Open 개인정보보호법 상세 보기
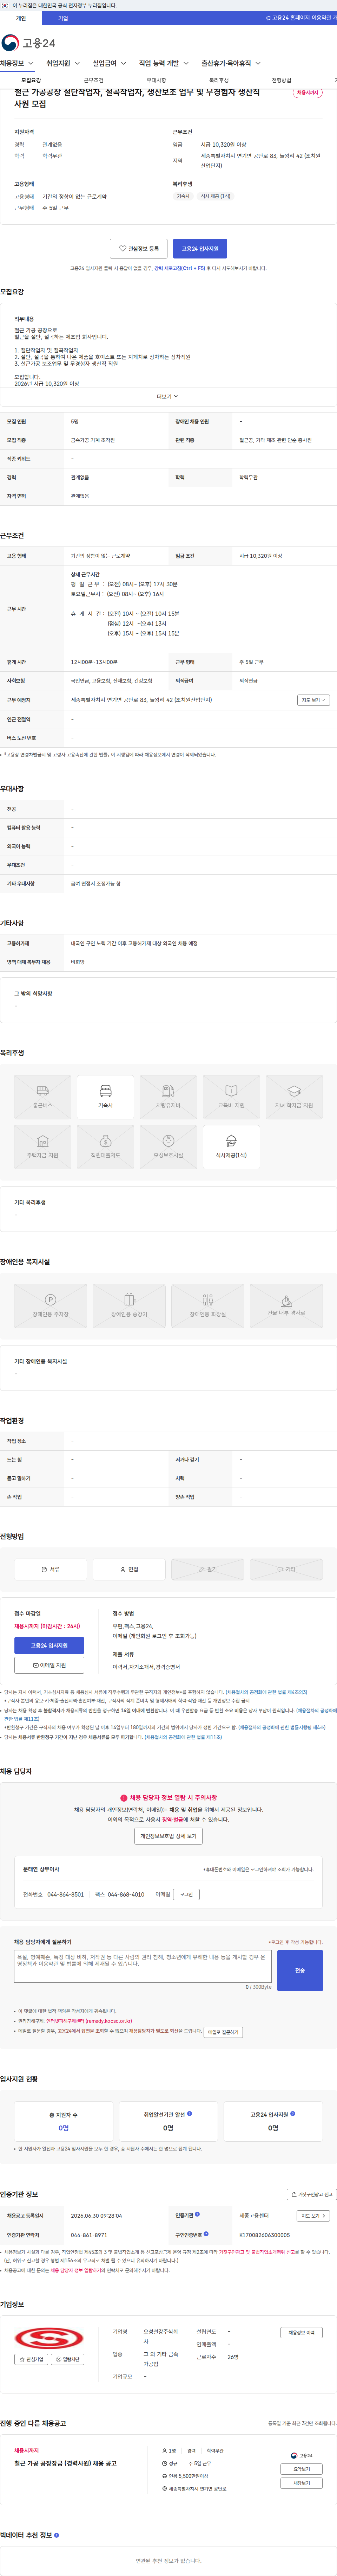The image size is (337, 2576). click(168, 1836)
